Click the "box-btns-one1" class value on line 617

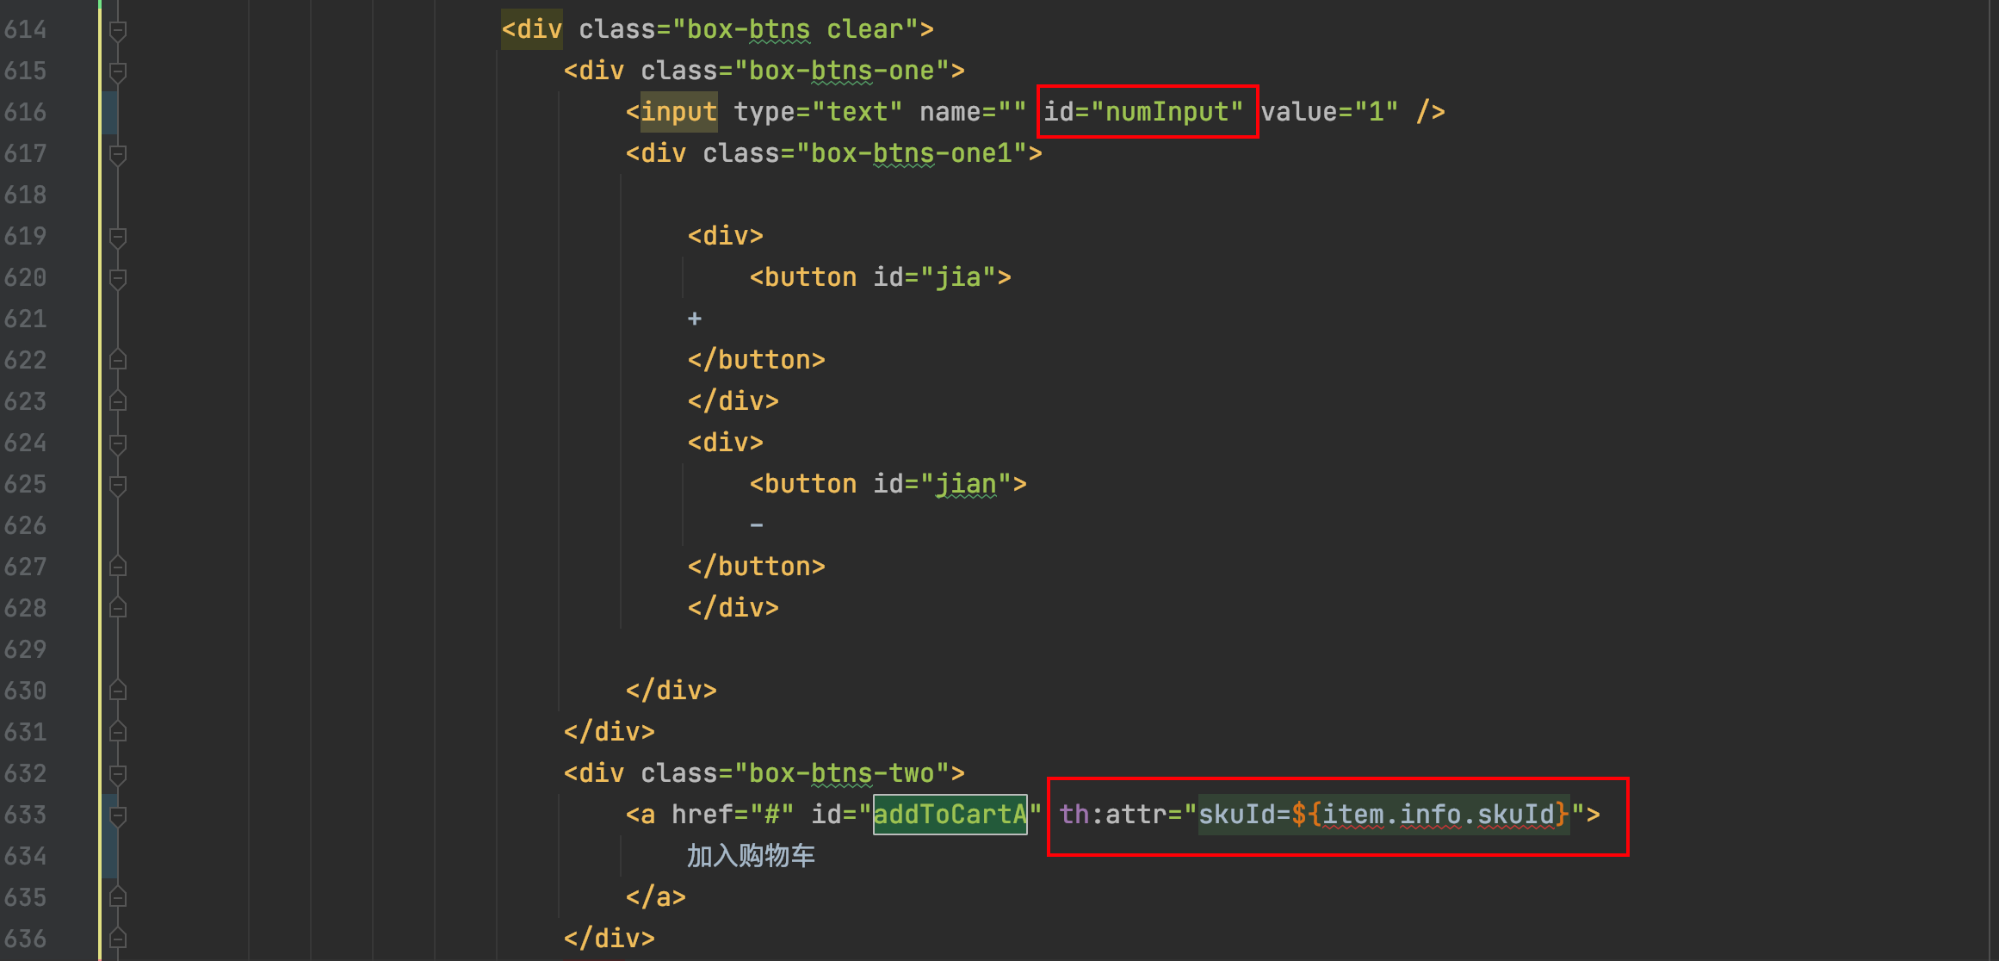point(912,153)
